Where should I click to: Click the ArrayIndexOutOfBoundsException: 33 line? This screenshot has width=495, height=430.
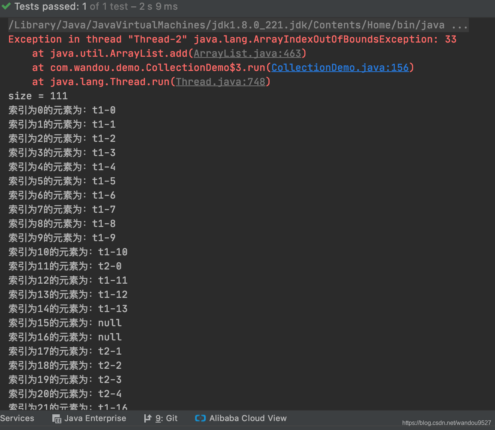[233, 39]
